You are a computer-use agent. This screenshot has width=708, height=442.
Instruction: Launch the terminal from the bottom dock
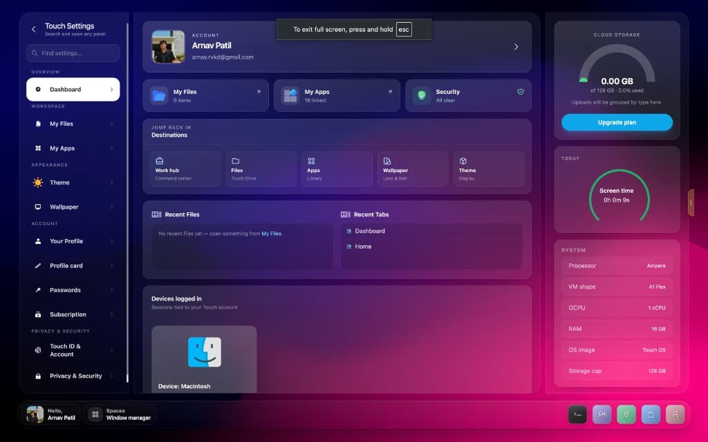pos(577,414)
